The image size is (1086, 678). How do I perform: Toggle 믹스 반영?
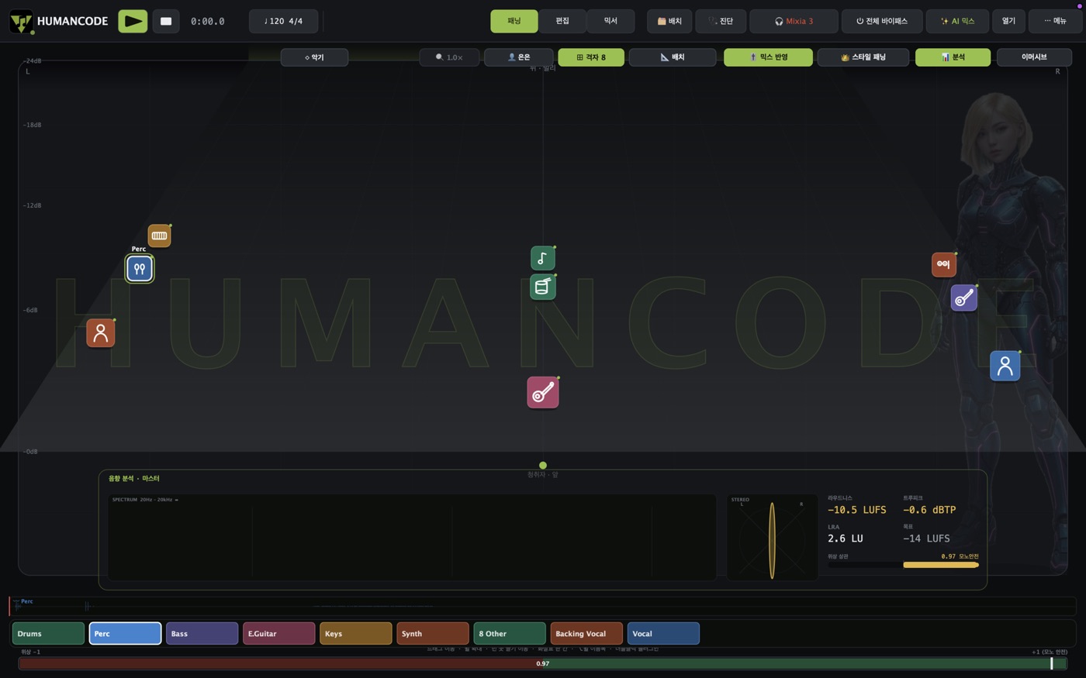tap(768, 57)
